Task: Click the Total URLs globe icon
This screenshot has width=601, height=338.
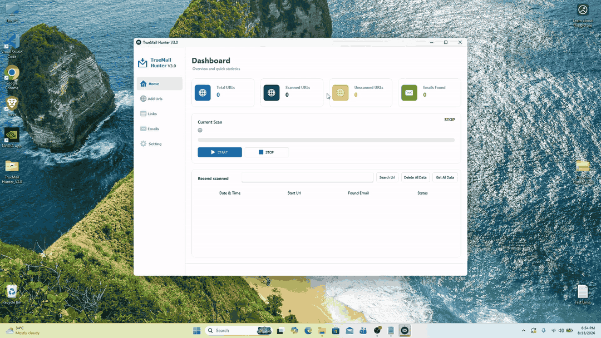Action: pyautogui.click(x=203, y=93)
